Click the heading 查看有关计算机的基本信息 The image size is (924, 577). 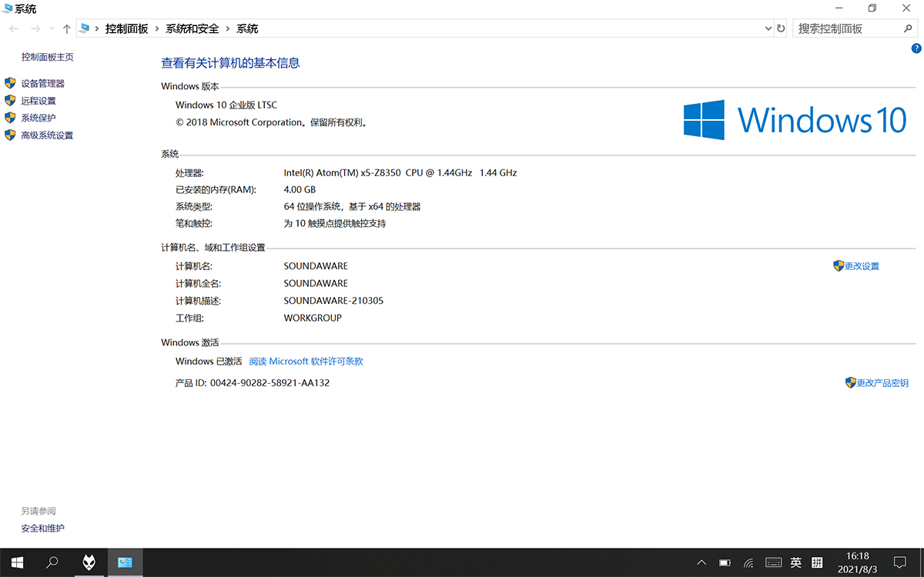[x=230, y=63]
